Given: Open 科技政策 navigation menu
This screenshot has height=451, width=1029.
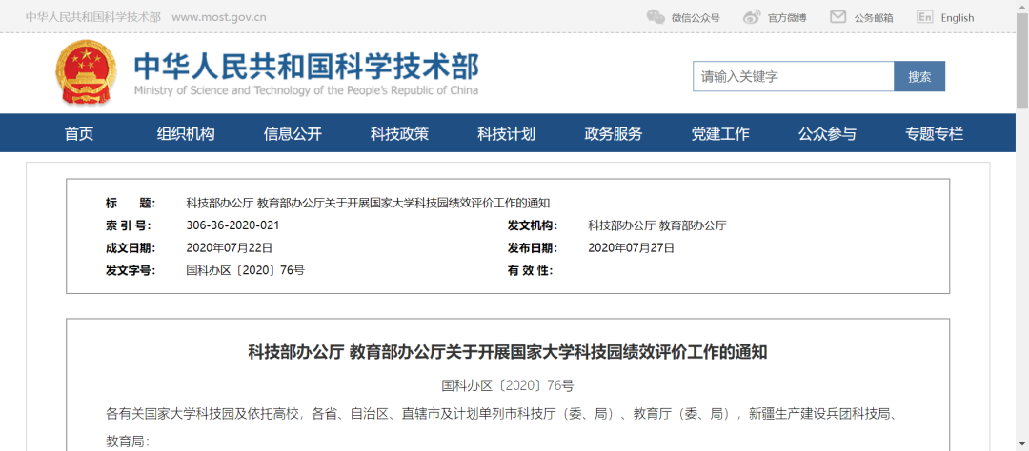Looking at the screenshot, I should pos(399,134).
